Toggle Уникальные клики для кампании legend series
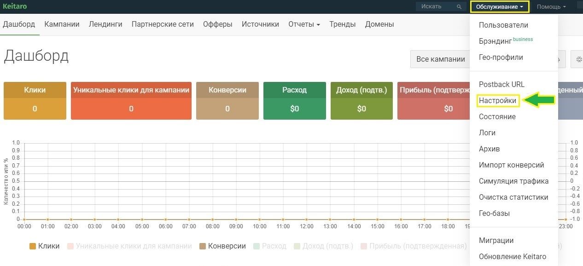Image resolution: width=583 pixels, height=266 pixels. [x=129, y=246]
